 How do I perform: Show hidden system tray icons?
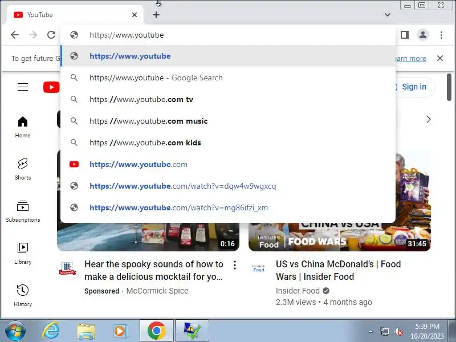[x=371, y=331]
